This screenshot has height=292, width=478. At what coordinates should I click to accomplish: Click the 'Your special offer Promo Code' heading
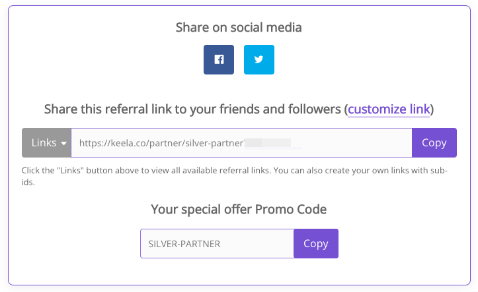239,210
